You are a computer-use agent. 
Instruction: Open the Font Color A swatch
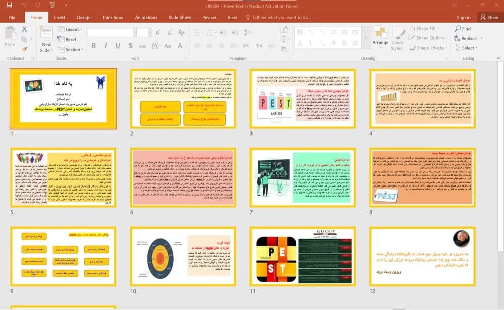180,46
